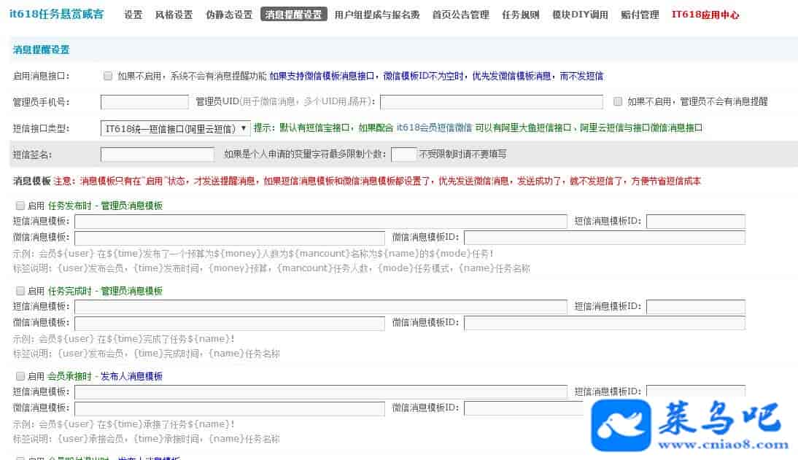Open 任务规则 tab
Image resolution: width=798 pixels, height=460 pixels.
pyautogui.click(x=521, y=15)
